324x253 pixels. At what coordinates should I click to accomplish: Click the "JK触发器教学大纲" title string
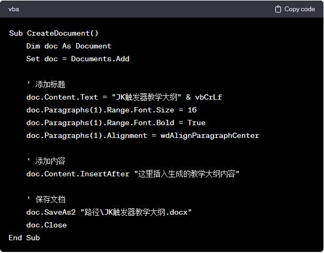[x=145, y=97]
